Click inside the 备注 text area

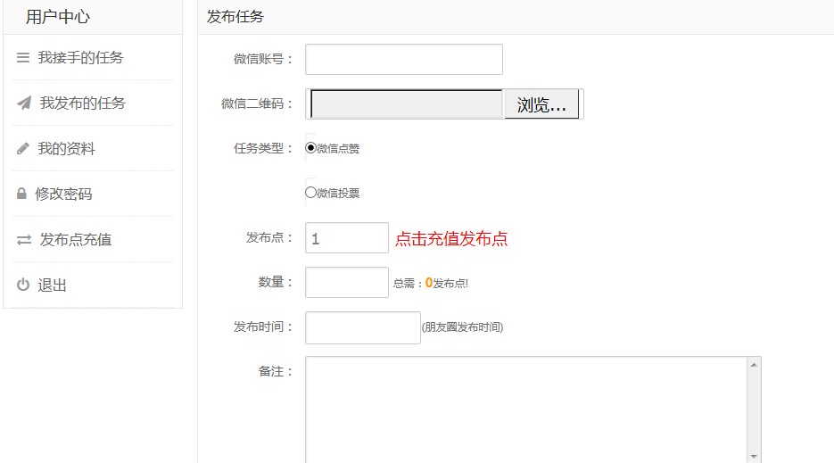[526, 409]
